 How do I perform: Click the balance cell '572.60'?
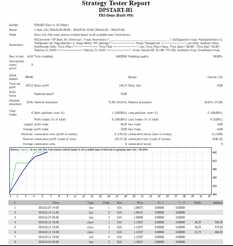(219, 227)
